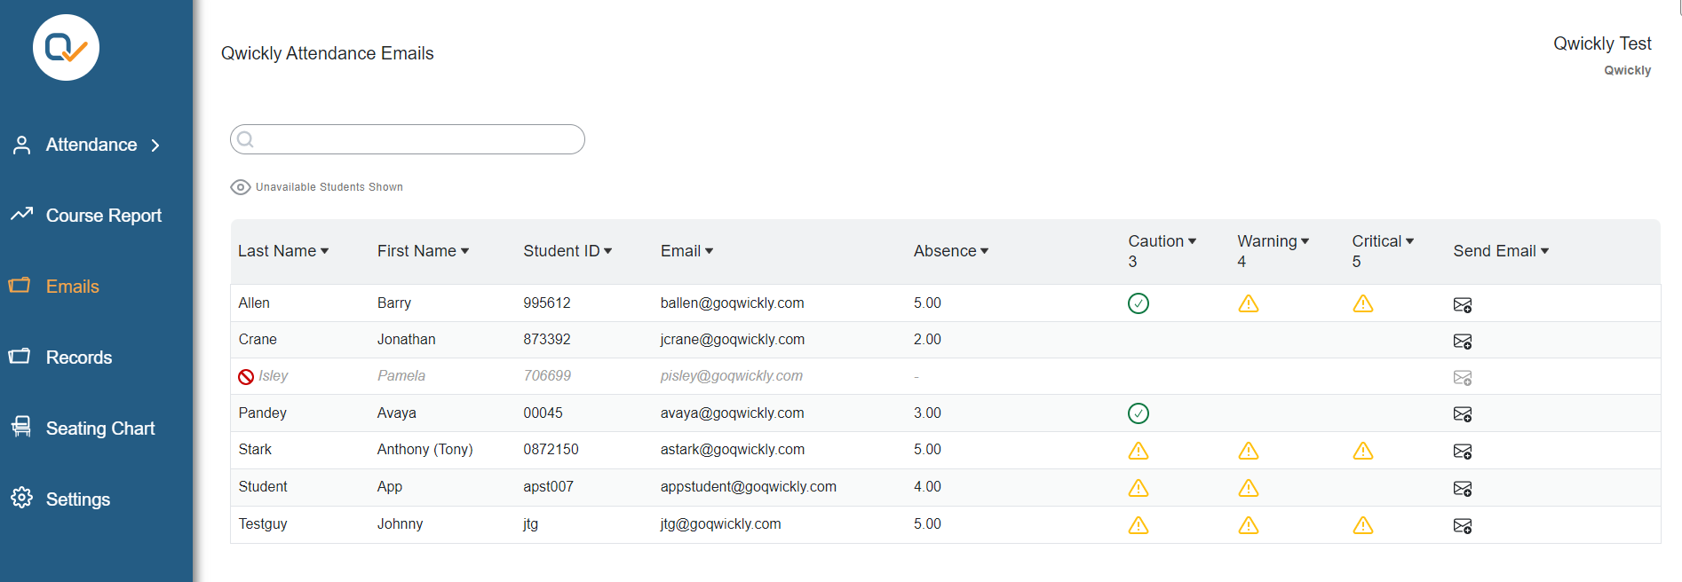Open Settings from sidebar
This screenshot has width=1682, height=582.
coord(78,499)
